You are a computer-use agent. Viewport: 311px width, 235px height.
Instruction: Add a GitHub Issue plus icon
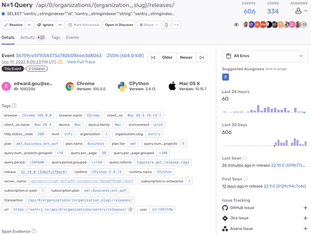tap(305, 208)
